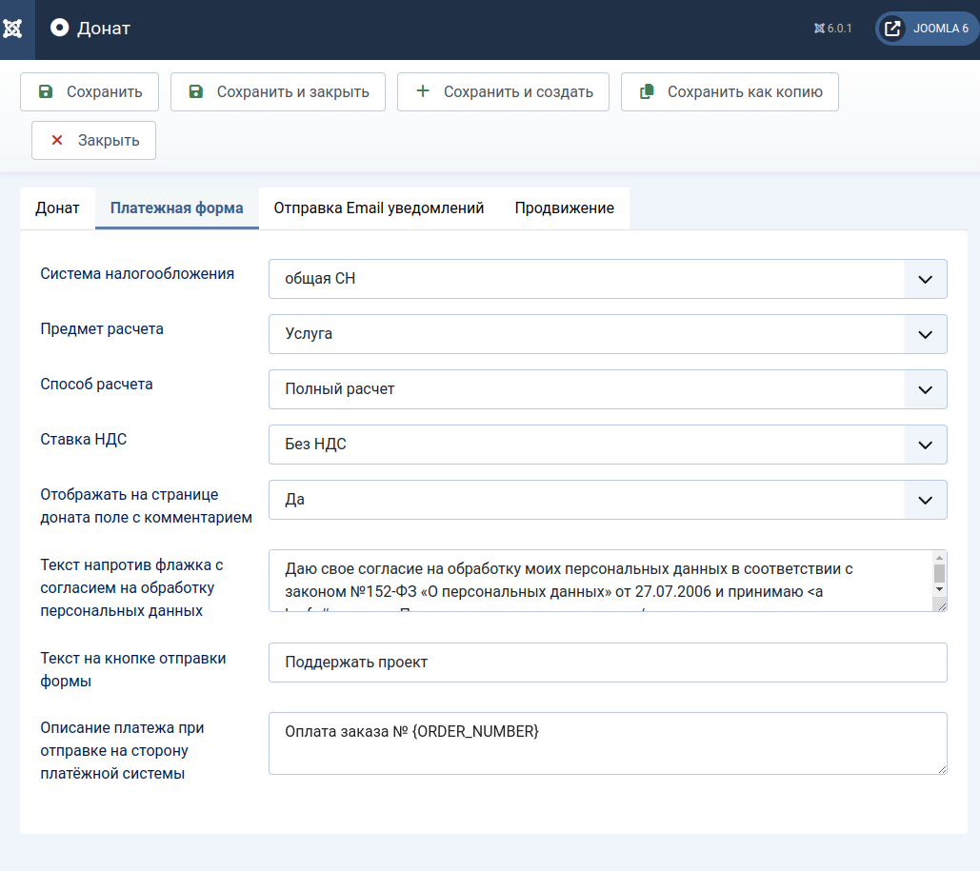This screenshot has height=871, width=980.
Task: Go to the Продвижение tab
Action: pyautogui.click(x=564, y=208)
